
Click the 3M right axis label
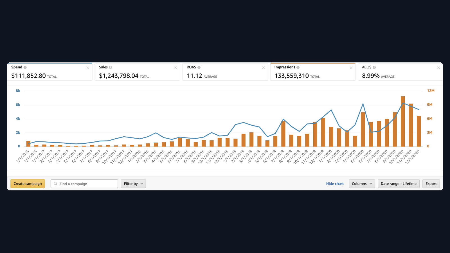tap(429, 132)
